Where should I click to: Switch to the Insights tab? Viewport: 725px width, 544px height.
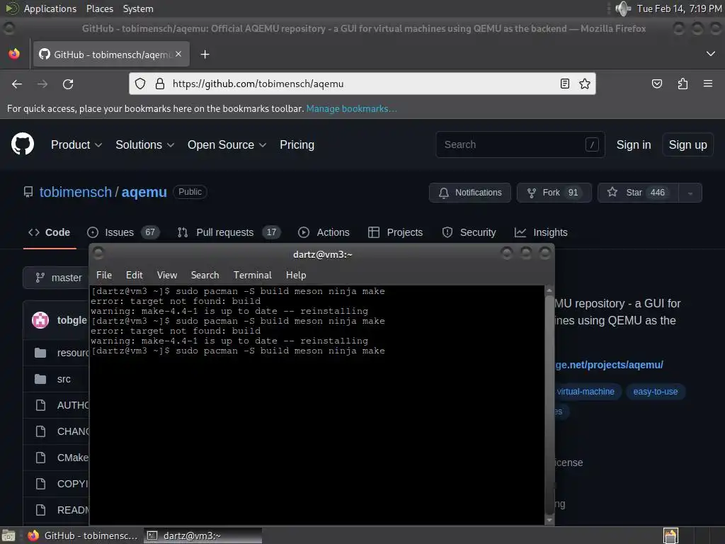(541, 232)
